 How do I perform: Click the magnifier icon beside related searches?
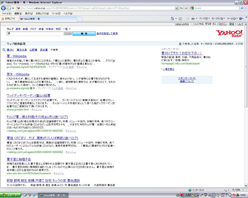4,50
